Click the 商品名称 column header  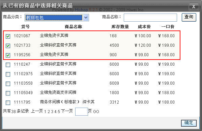[73, 27]
